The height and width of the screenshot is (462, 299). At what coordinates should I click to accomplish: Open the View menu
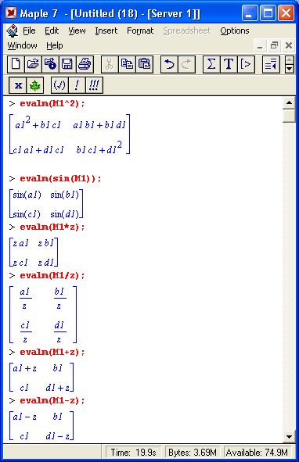77,30
